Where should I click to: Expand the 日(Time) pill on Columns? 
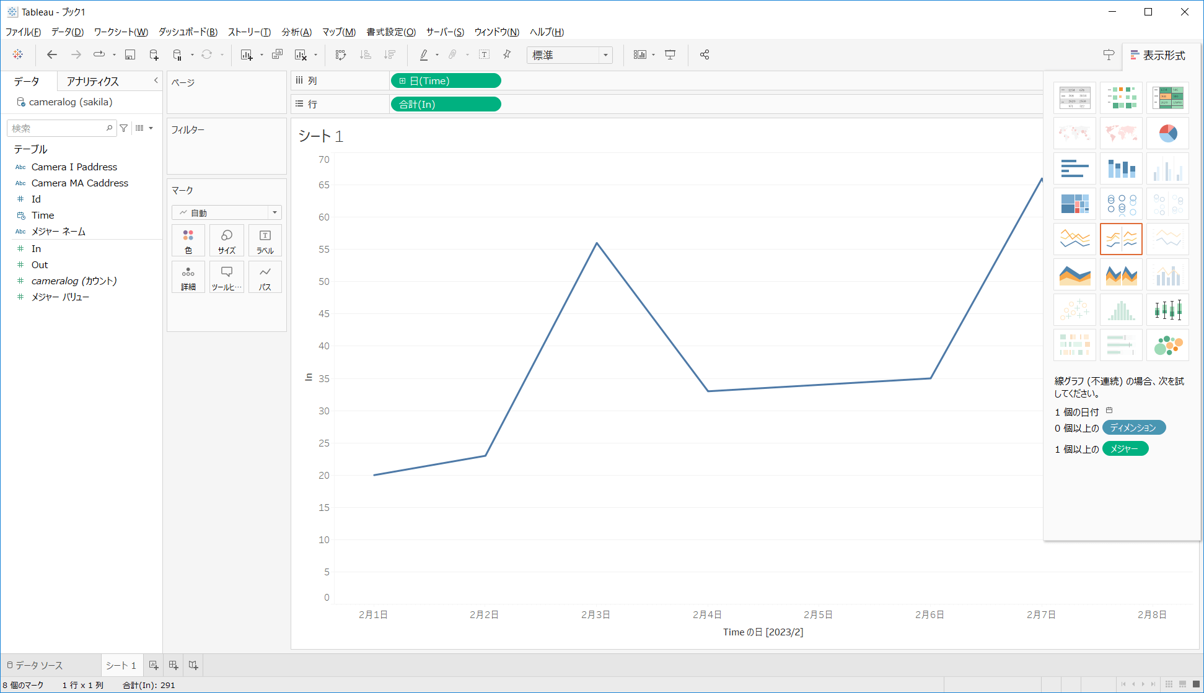click(x=403, y=81)
